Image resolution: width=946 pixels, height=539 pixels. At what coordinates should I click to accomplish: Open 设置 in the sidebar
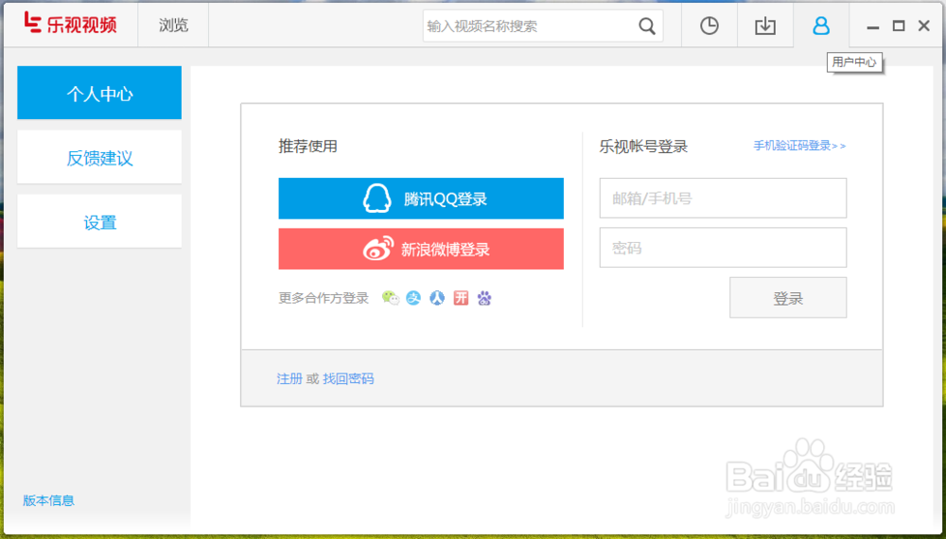tap(99, 221)
